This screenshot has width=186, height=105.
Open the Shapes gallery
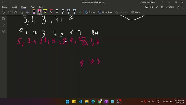(90, 12)
